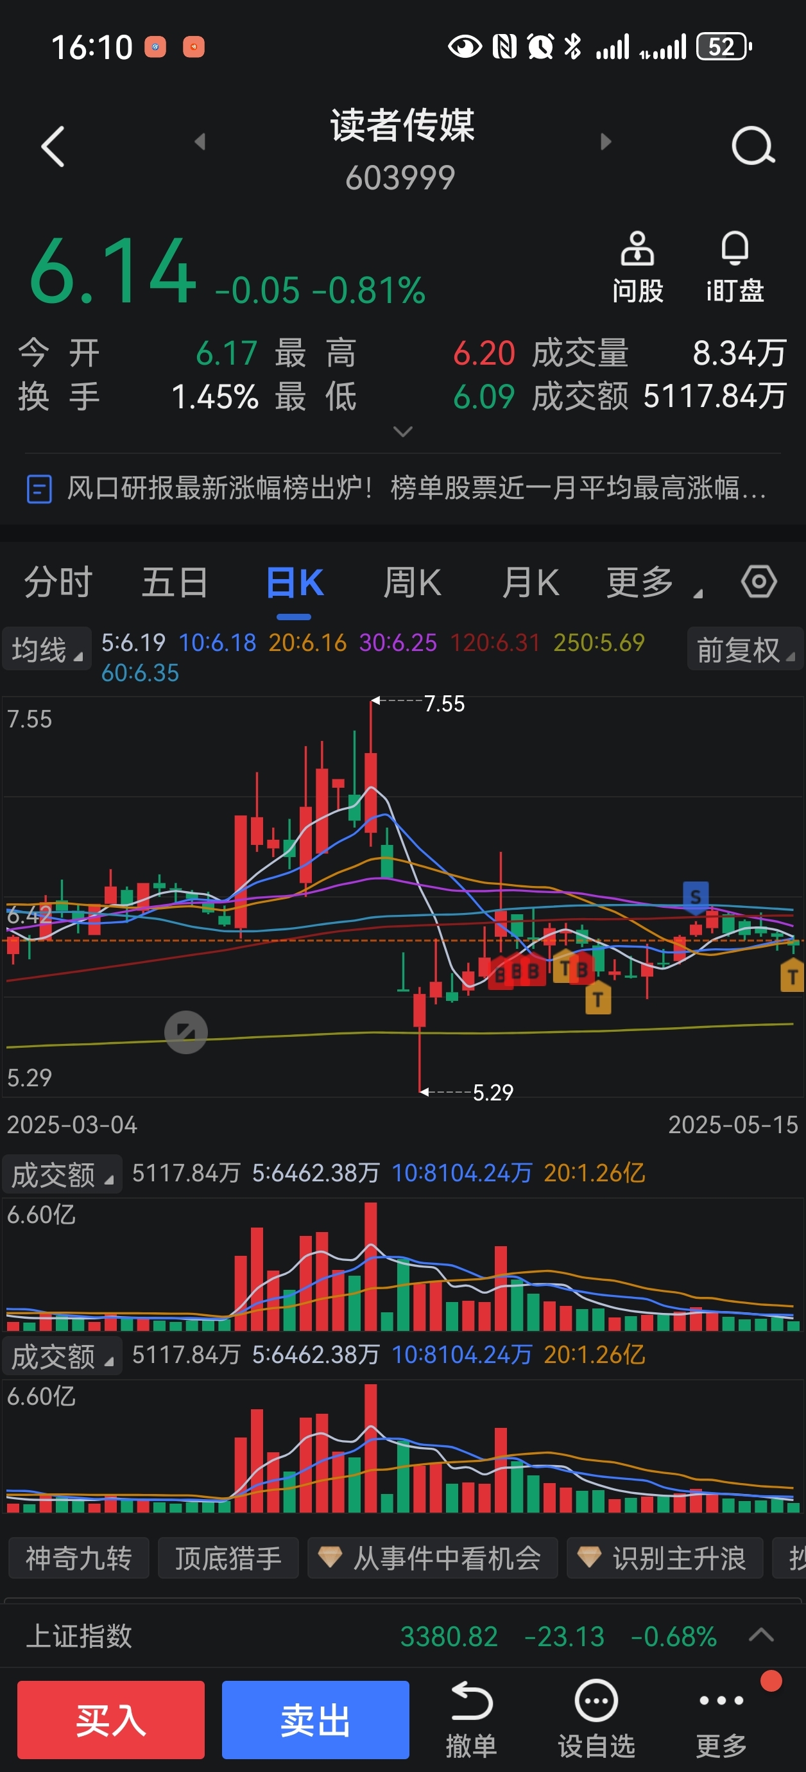Tap the NFC status icon
Screen dimensions: 806x1772
[x=505, y=47]
